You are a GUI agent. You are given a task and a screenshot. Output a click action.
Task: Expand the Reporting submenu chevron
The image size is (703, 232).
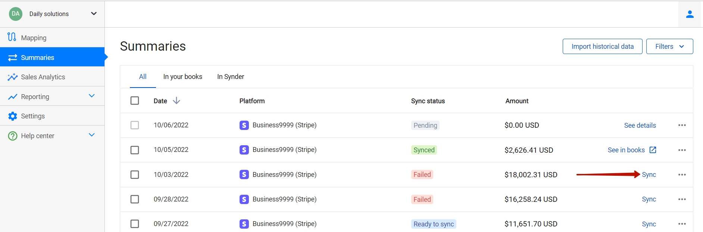point(92,96)
